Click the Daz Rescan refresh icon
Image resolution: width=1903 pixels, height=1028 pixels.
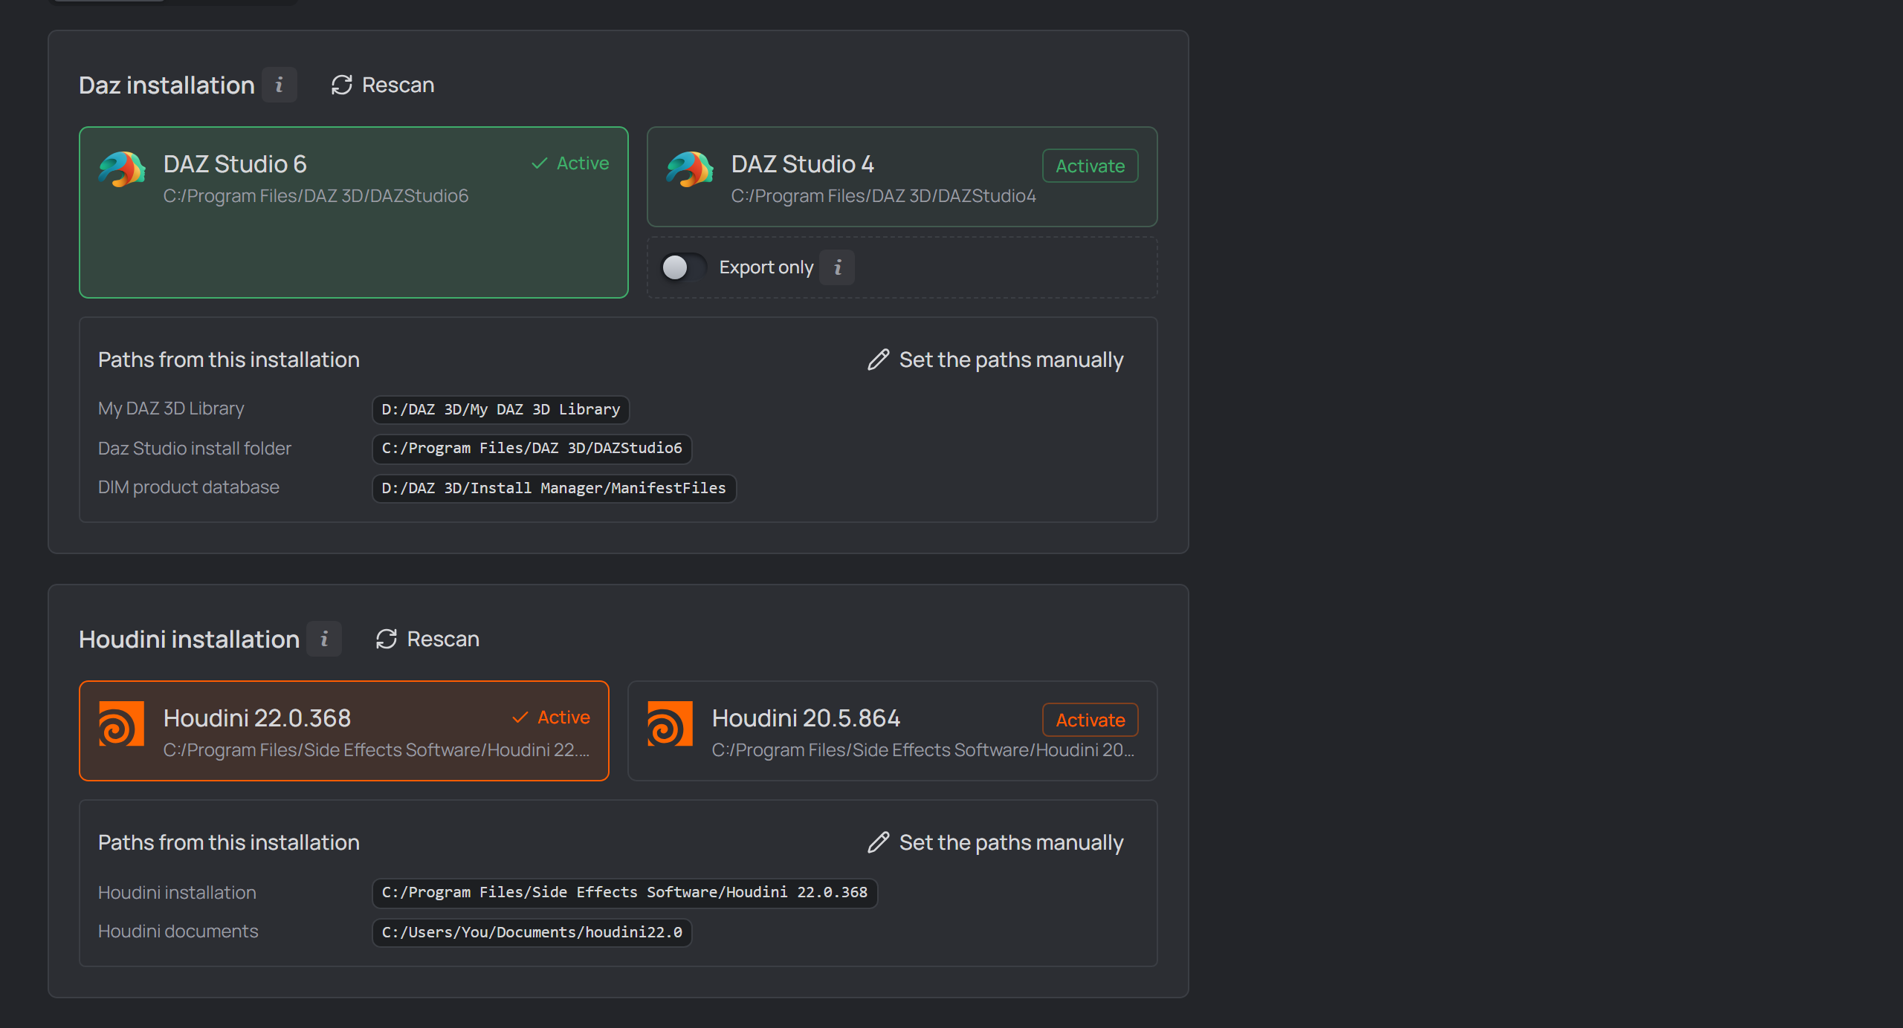tap(342, 85)
